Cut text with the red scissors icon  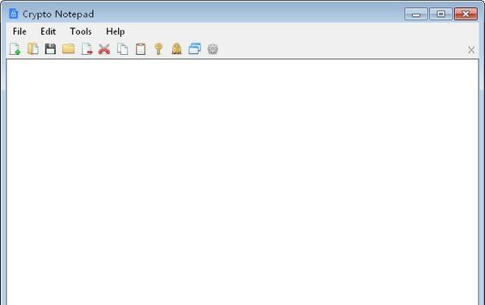104,49
